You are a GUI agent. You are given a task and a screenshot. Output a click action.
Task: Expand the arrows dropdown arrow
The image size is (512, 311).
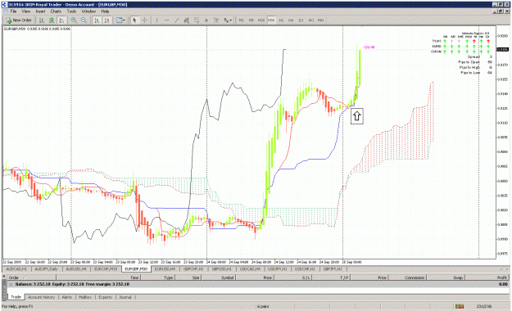point(231,20)
